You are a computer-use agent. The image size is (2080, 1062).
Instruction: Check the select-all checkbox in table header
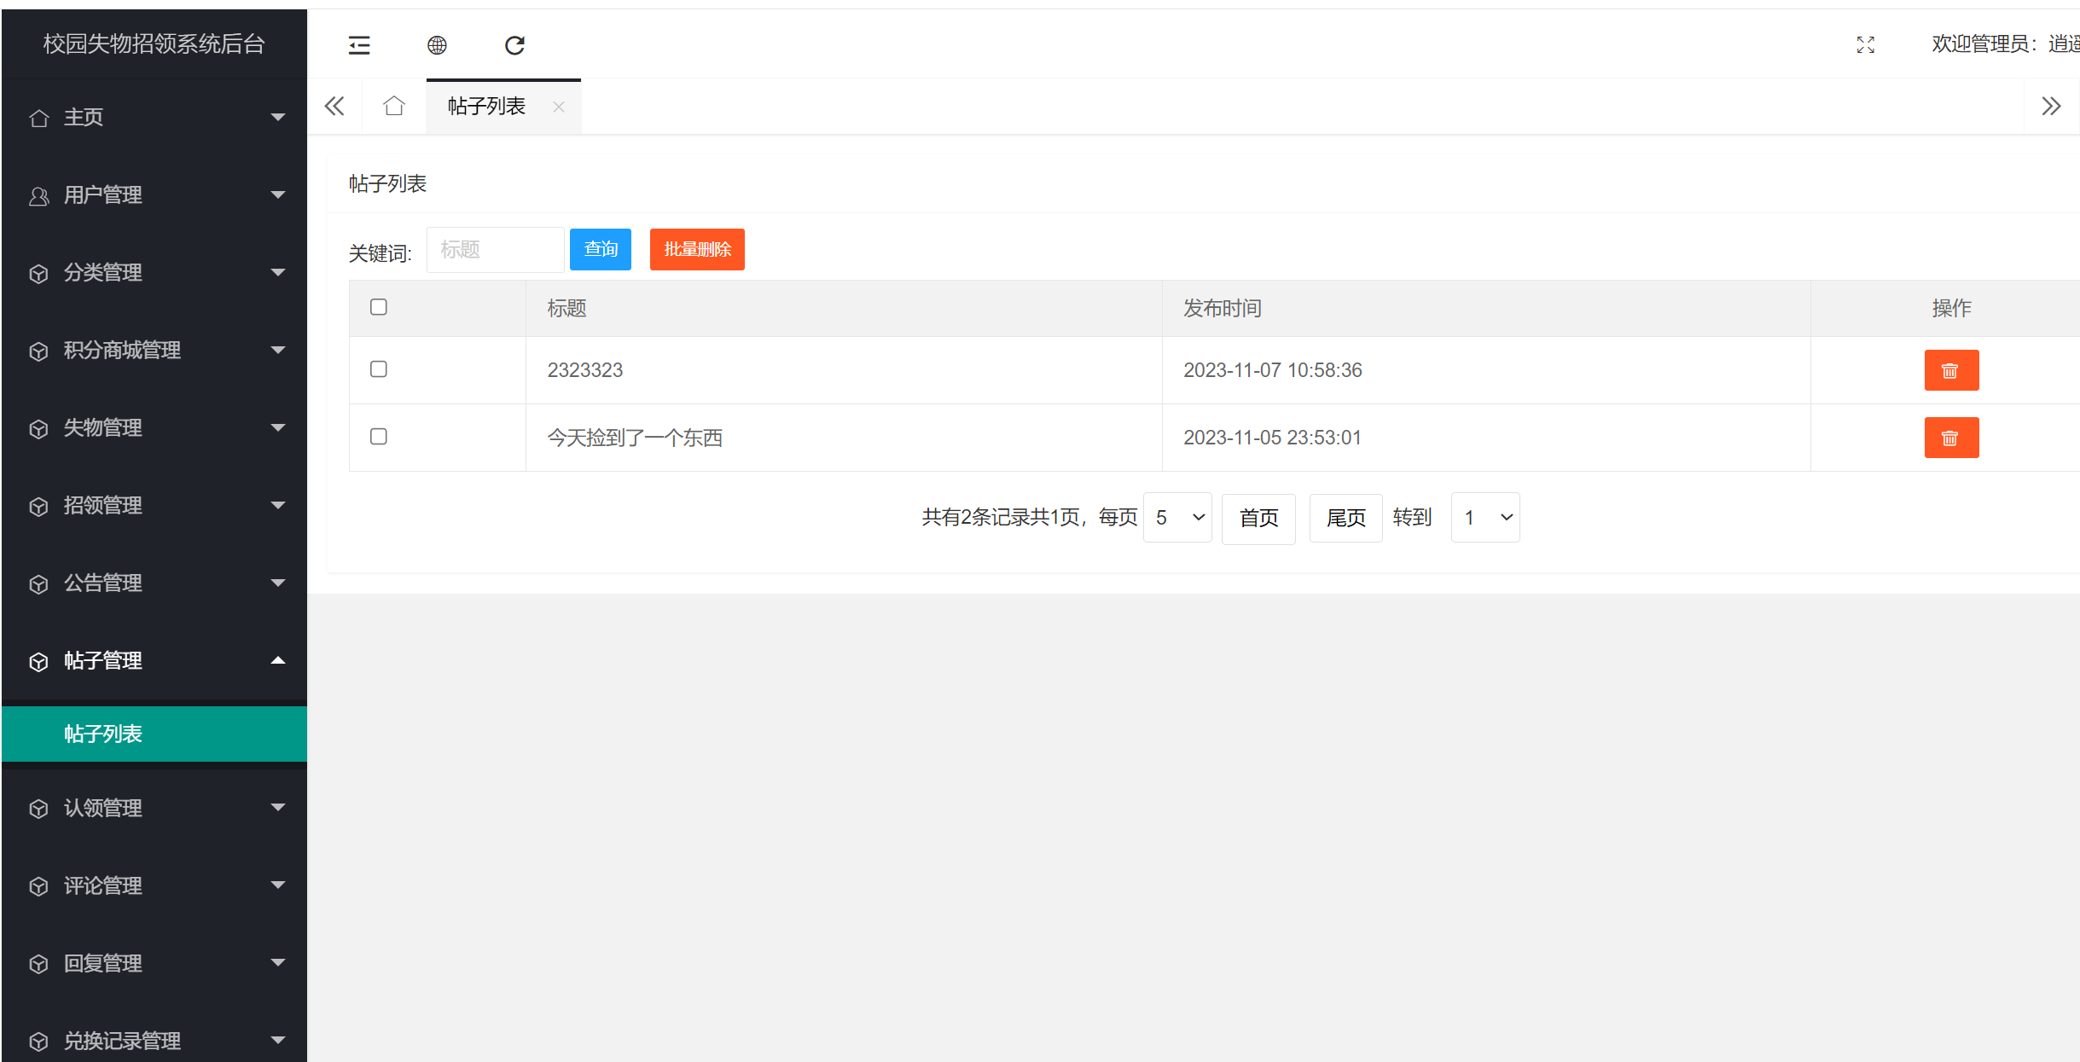[x=378, y=306]
